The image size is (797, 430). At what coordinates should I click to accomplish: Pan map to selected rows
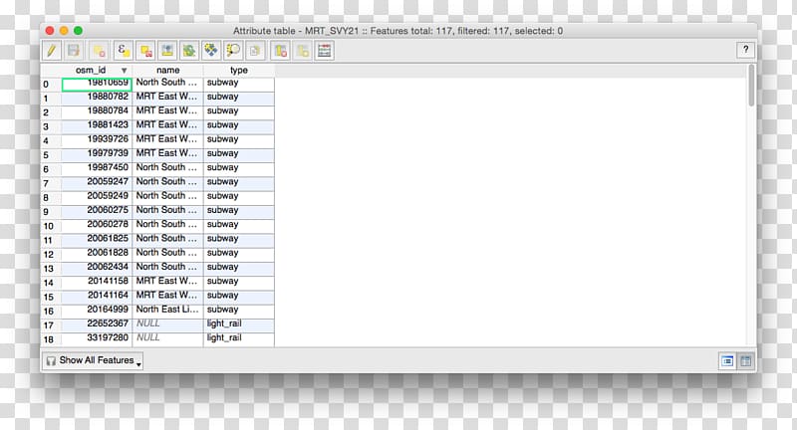click(x=211, y=51)
